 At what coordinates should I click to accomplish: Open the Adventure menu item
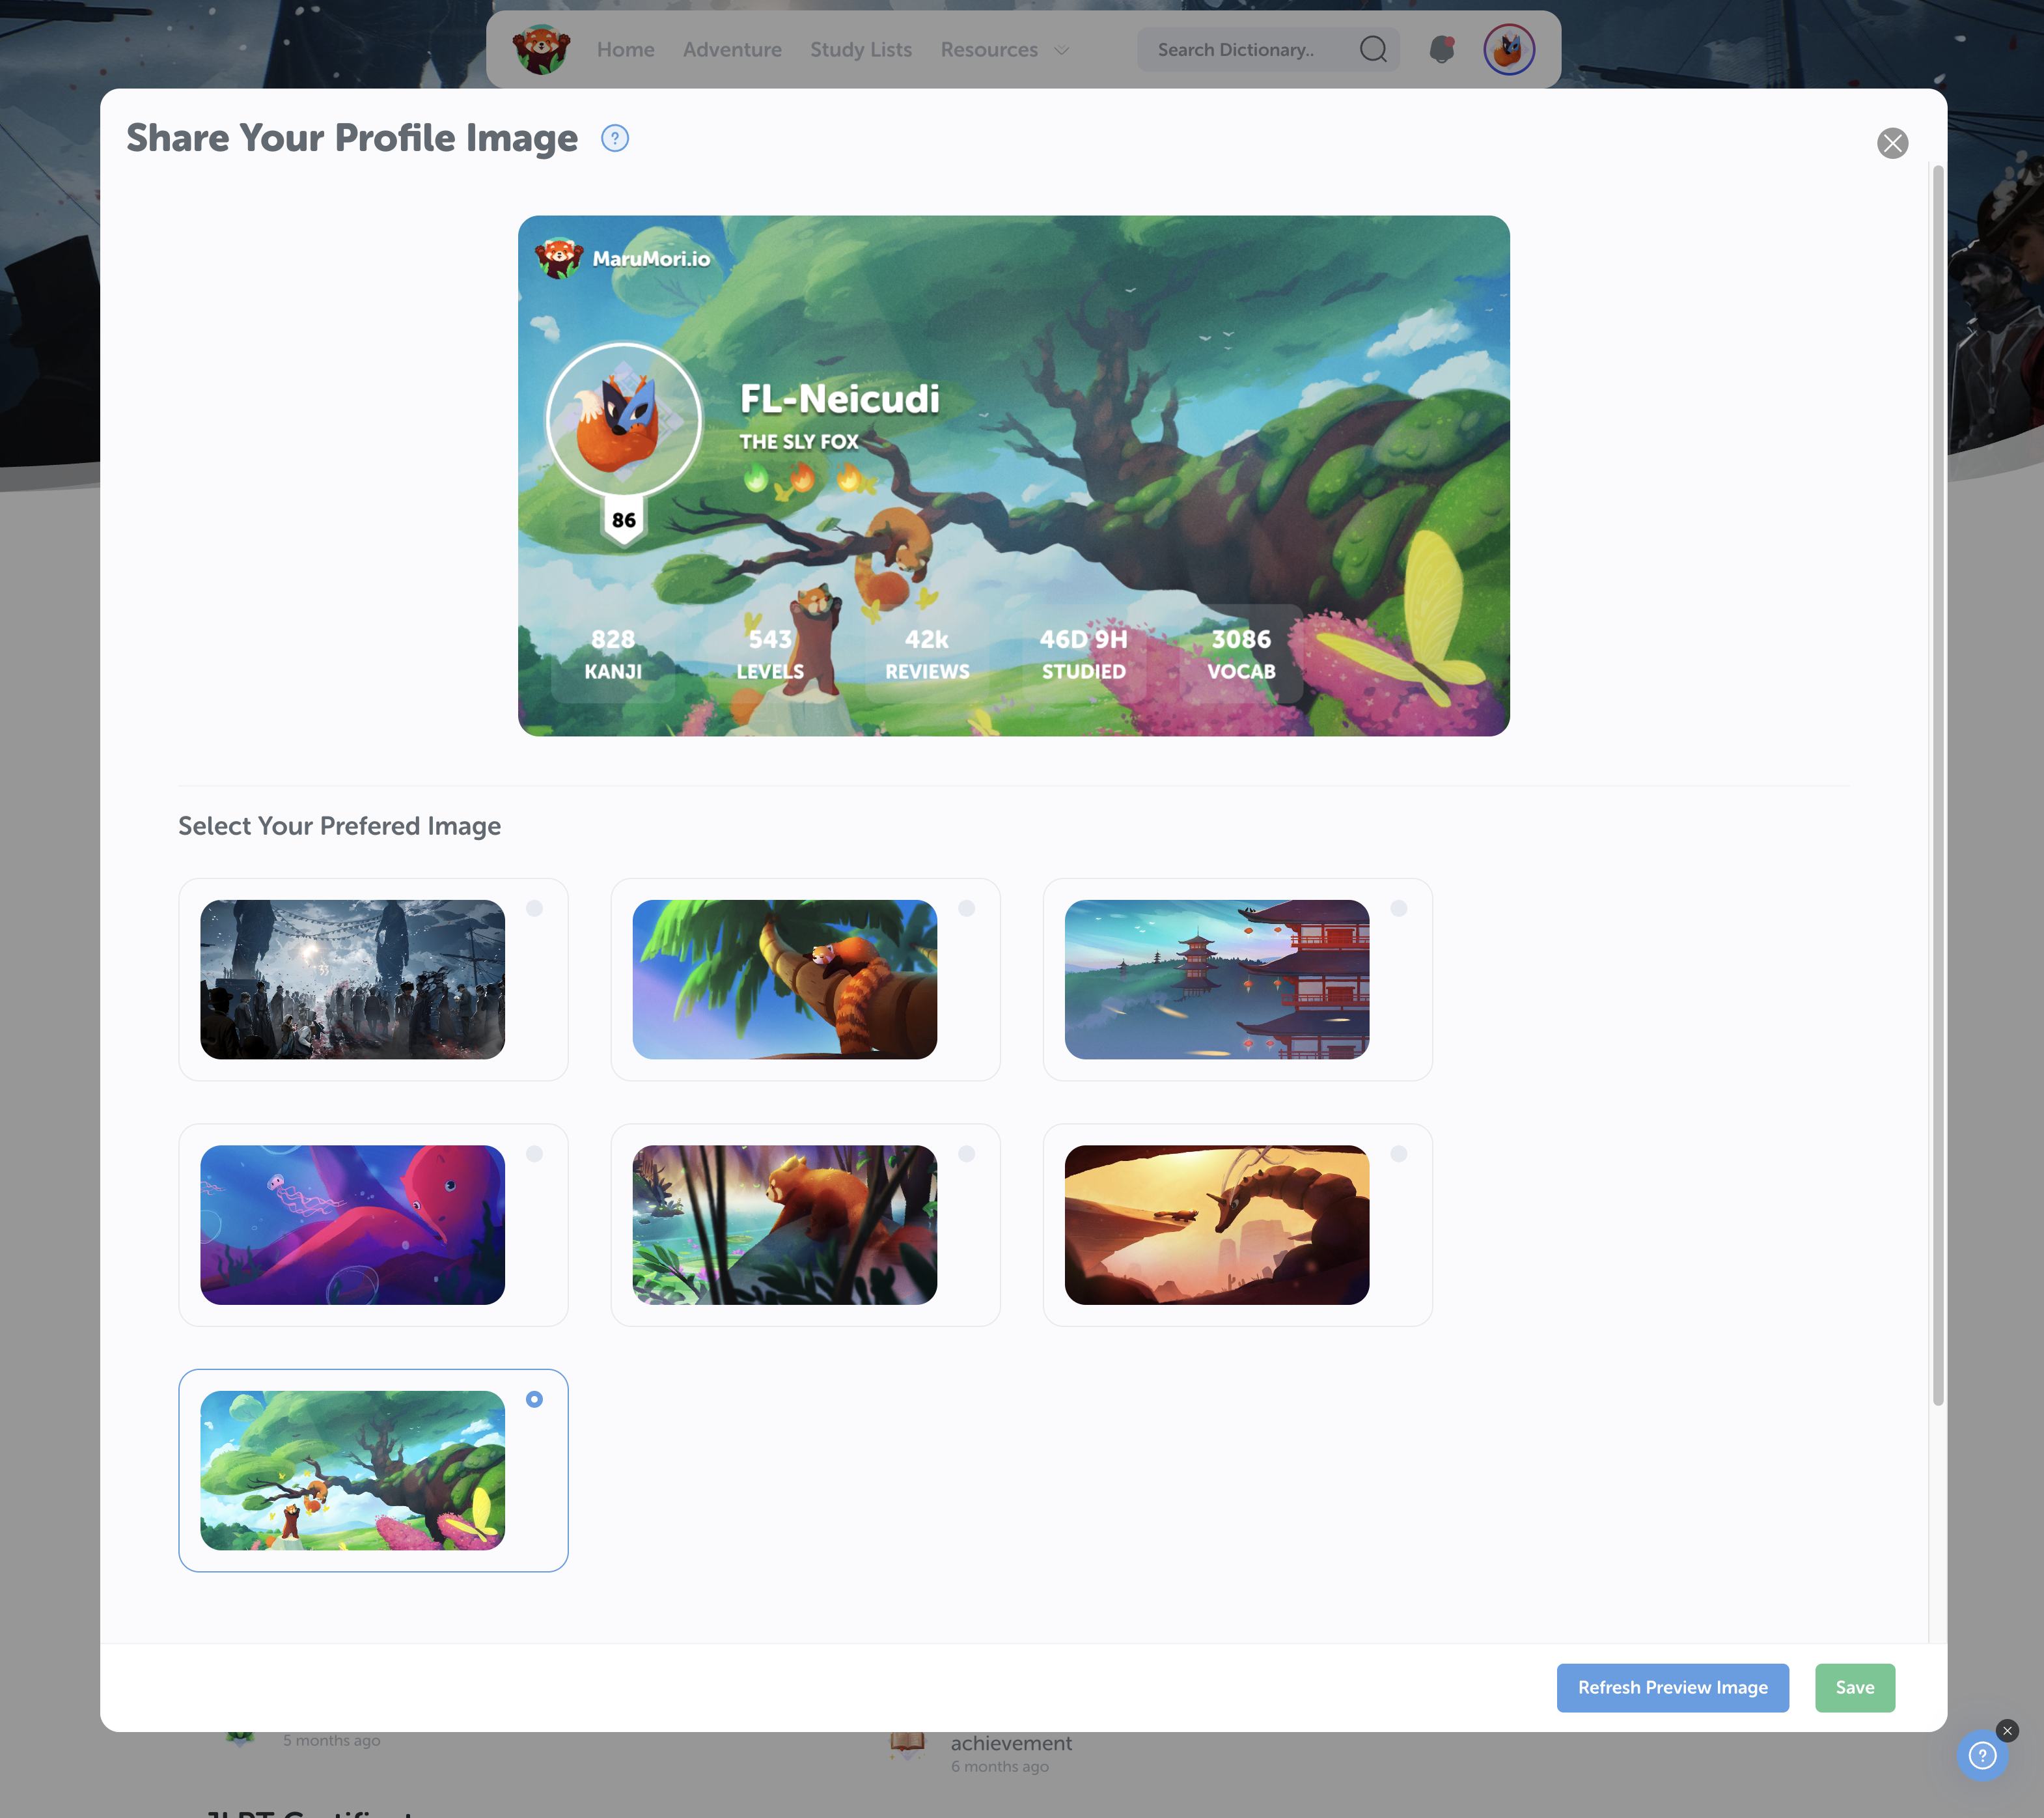pyautogui.click(x=732, y=49)
